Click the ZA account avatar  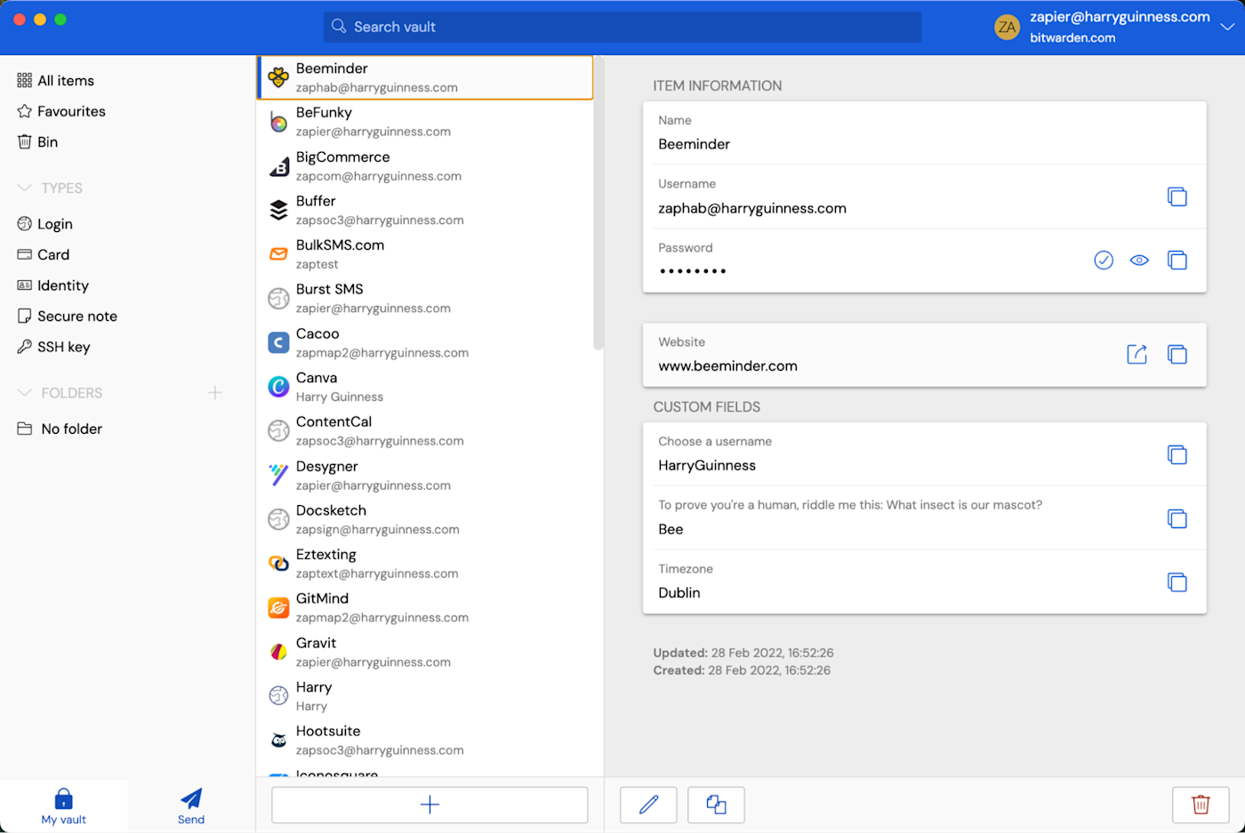(1008, 27)
